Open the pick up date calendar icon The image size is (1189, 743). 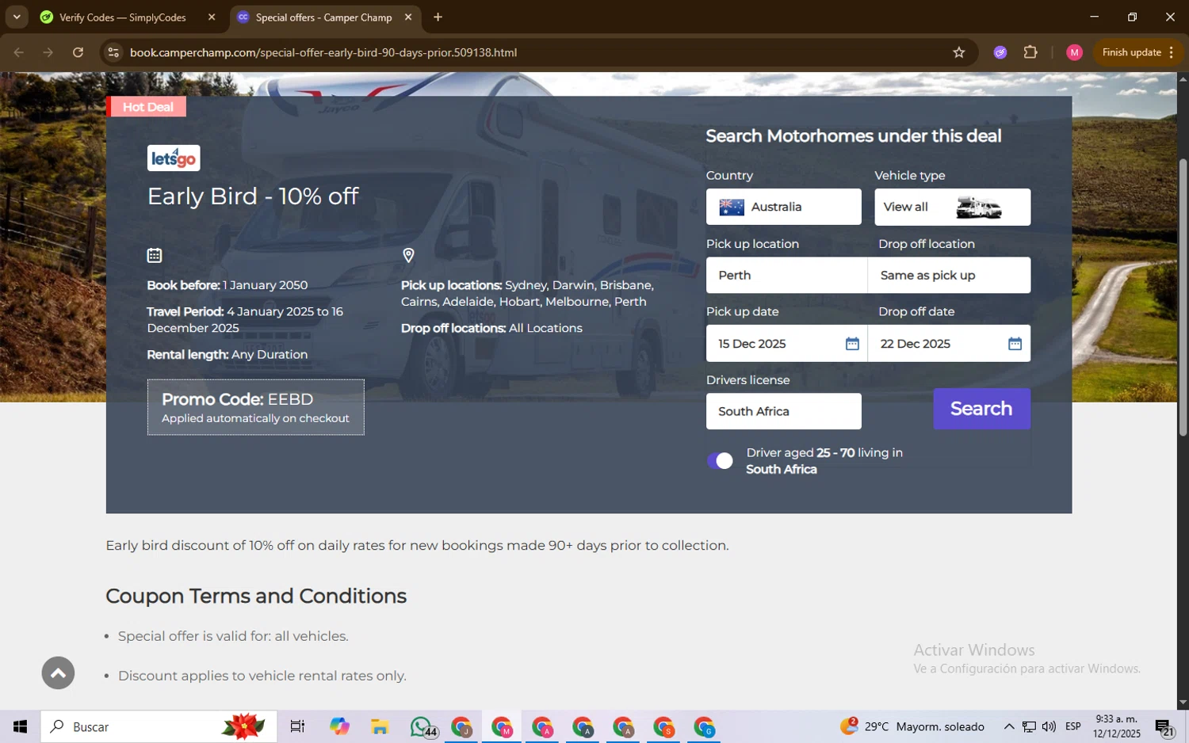click(852, 344)
